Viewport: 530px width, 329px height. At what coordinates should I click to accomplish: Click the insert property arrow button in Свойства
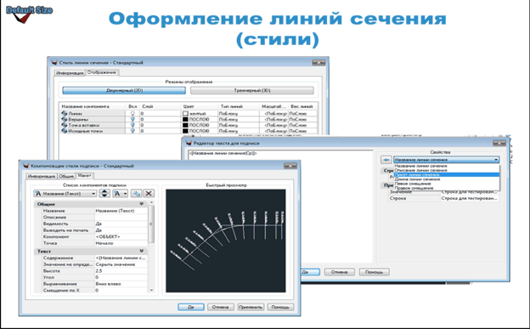point(386,160)
